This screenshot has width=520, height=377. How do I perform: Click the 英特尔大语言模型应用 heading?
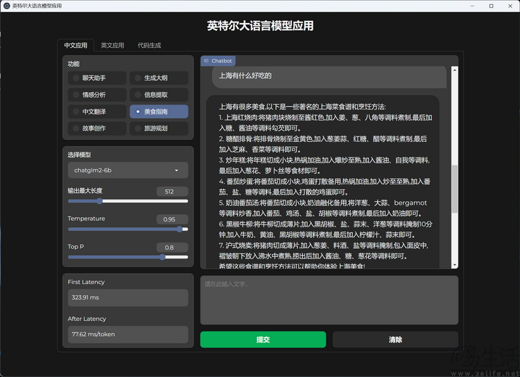[260, 26]
